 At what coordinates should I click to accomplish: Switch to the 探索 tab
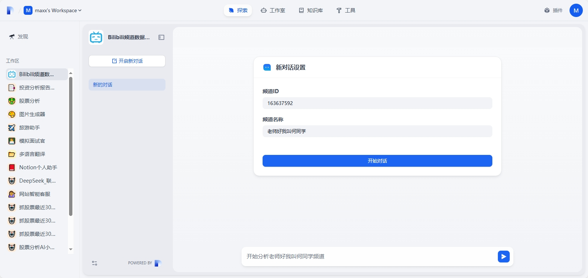[238, 10]
